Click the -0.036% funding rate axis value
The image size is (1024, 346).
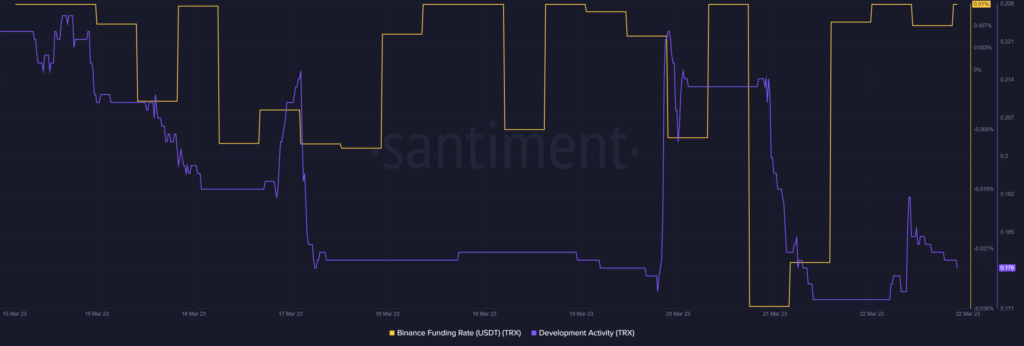coord(984,308)
